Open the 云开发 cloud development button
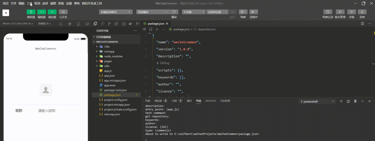This screenshot has height=141, width=375. point(63,12)
